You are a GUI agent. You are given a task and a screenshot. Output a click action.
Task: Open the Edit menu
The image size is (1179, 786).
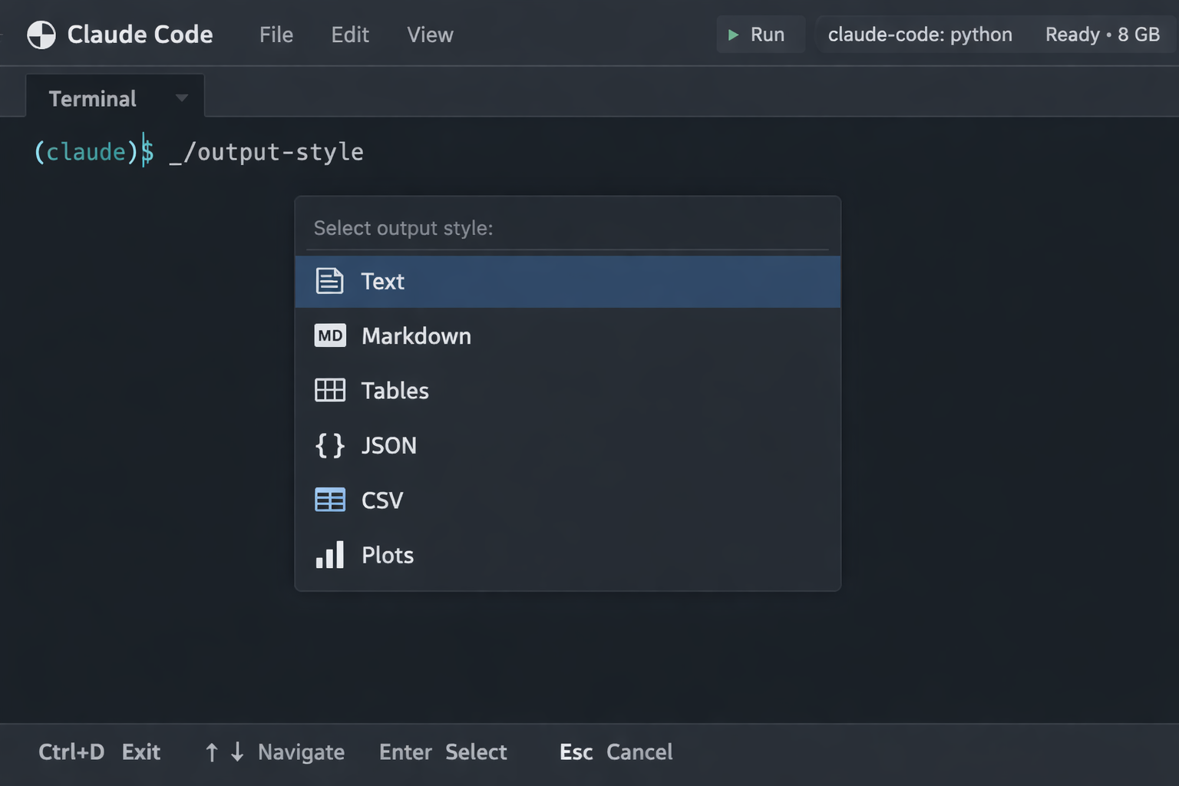tap(350, 35)
